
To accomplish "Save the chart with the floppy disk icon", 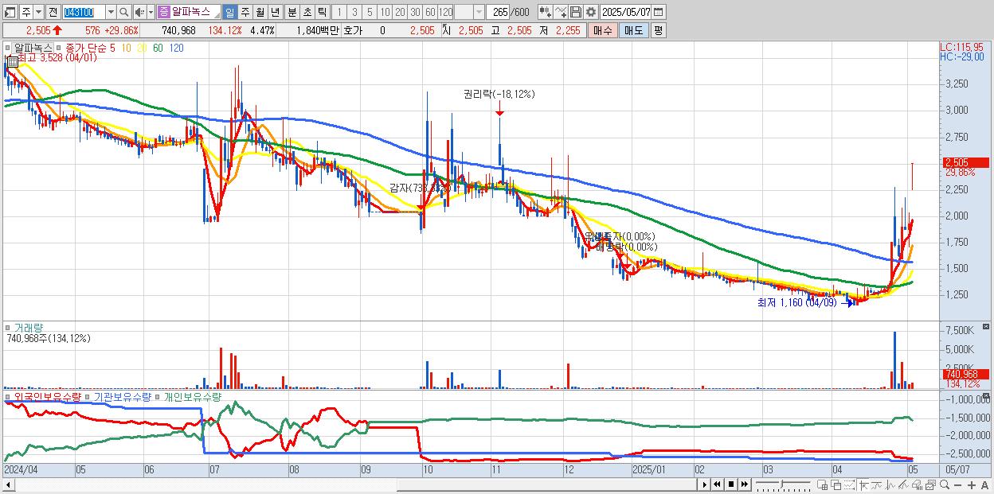I will 575,12.
